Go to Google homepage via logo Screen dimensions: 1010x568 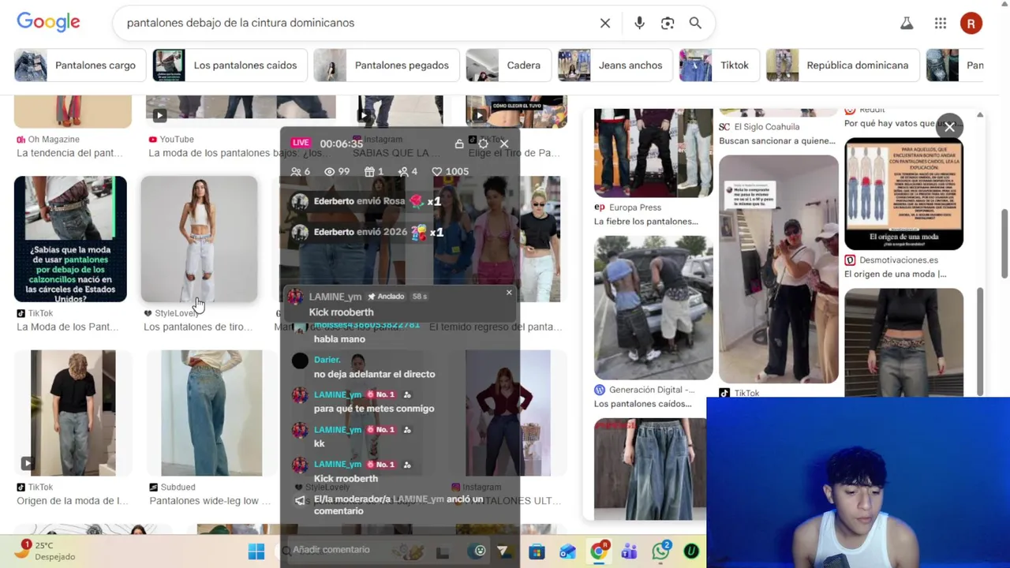tap(48, 22)
